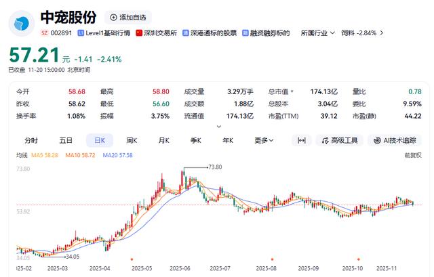Click the 34.05 low price chart label
The height and width of the screenshot is (277, 434).
click(x=73, y=257)
